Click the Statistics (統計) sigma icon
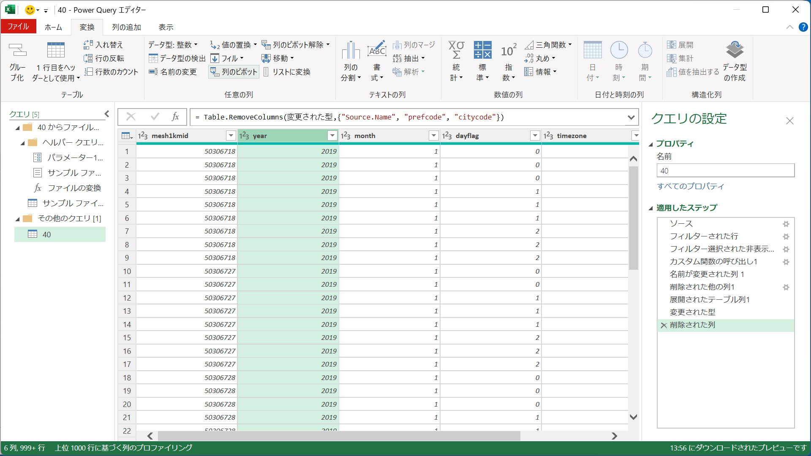Image resolution: width=811 pixels, height=456 pixels. tap(456, 51)
